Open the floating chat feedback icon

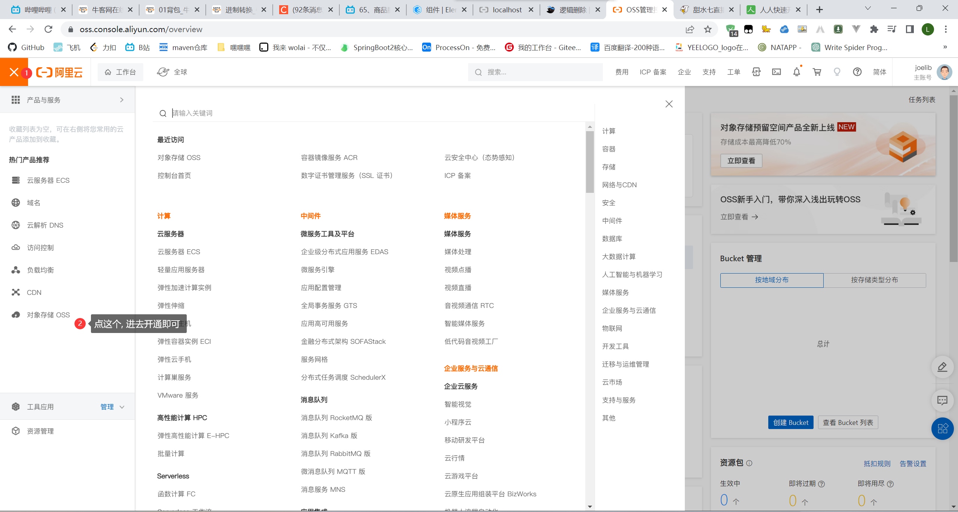tap(942, 401)
